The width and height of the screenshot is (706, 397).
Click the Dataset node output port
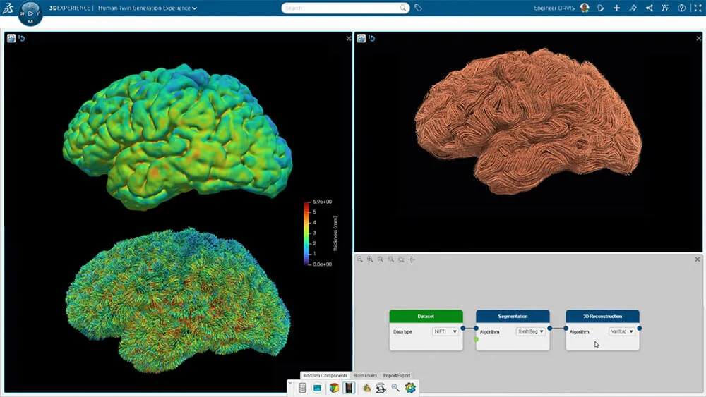point(463,328)
